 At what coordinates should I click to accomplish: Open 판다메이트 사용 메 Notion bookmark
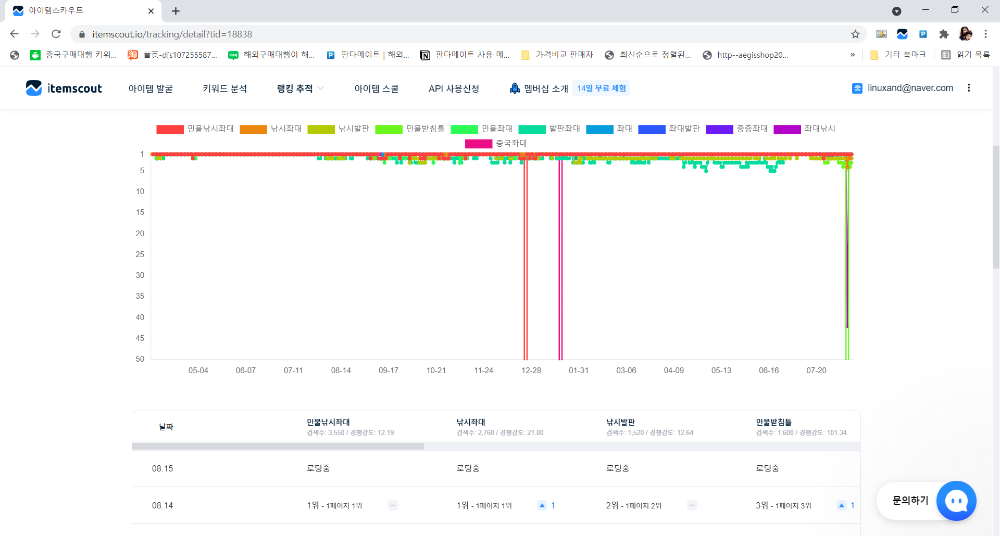465,55
